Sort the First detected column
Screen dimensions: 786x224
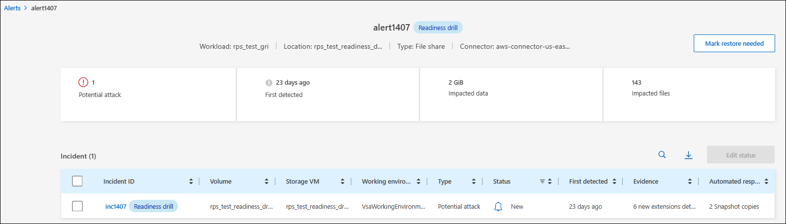614,182
